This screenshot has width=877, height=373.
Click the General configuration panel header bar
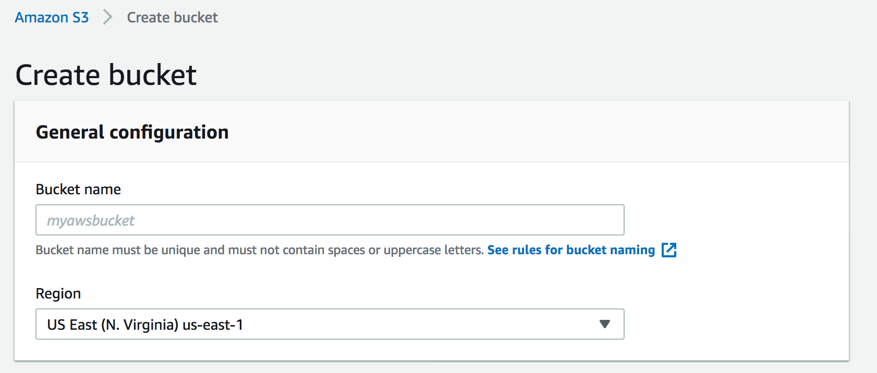[432, 132]
